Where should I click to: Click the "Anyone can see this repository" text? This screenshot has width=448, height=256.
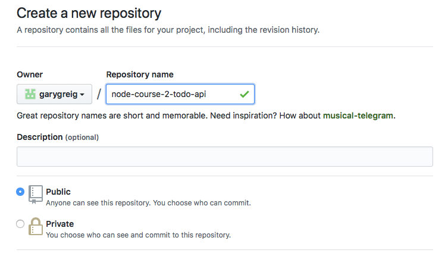point(98,202)
